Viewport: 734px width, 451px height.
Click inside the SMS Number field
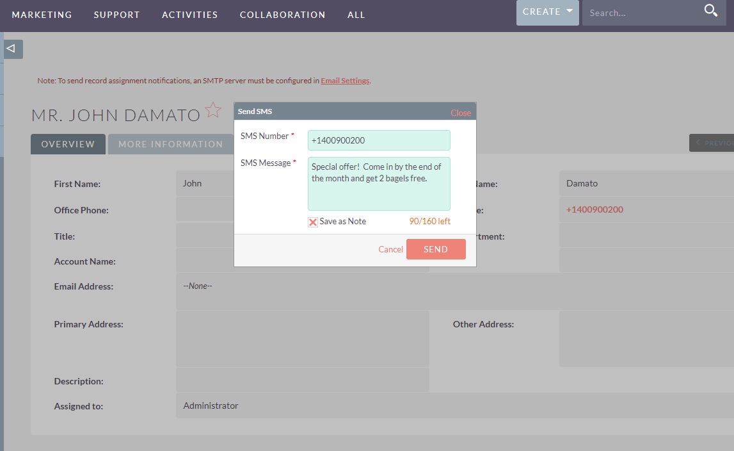click(x=379, y=140)
